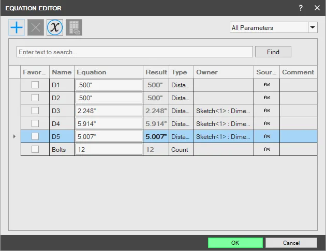Screen dimensions: 326x251
Task: Click the bold 5.007" result cell
Action: click(x=156, y=136)
